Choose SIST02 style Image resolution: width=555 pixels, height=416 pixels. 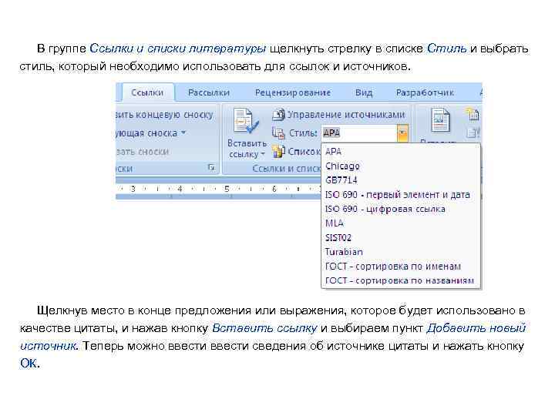(x=401, y=237)
